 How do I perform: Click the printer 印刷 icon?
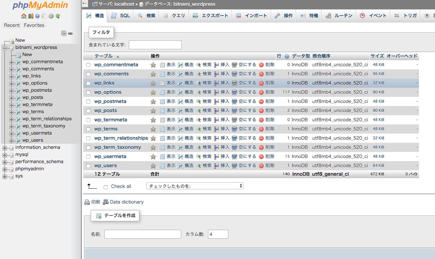coord(87,202)
